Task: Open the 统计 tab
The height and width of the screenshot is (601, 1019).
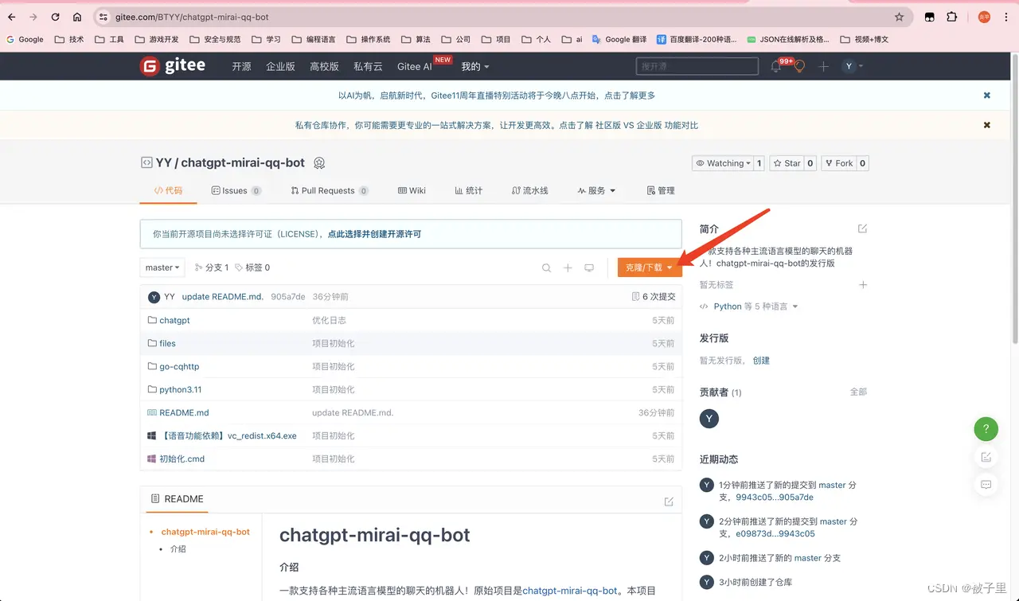Action: 469,191
